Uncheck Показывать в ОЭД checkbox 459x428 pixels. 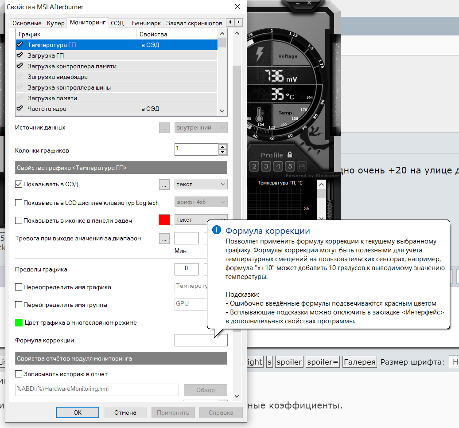(19, 184)
